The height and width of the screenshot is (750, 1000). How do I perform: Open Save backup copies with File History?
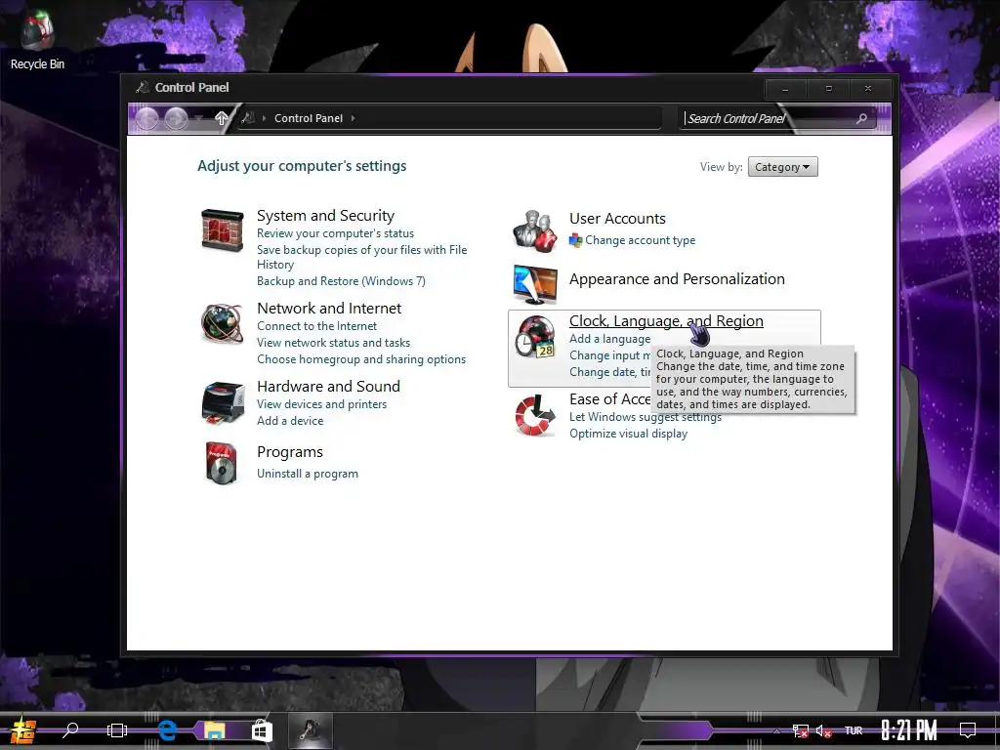(361, 257)
